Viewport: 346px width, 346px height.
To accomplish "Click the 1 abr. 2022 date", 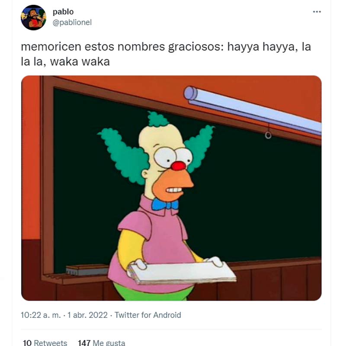I will point(87,315).
